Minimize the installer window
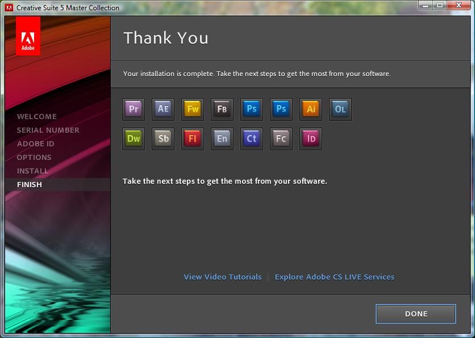 point(426,6)
